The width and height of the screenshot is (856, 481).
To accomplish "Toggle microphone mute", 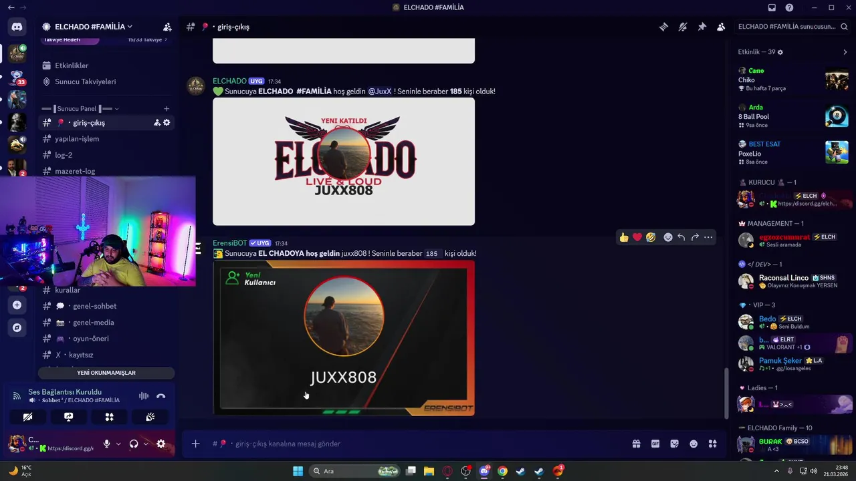I will click(x=106, y=444).
